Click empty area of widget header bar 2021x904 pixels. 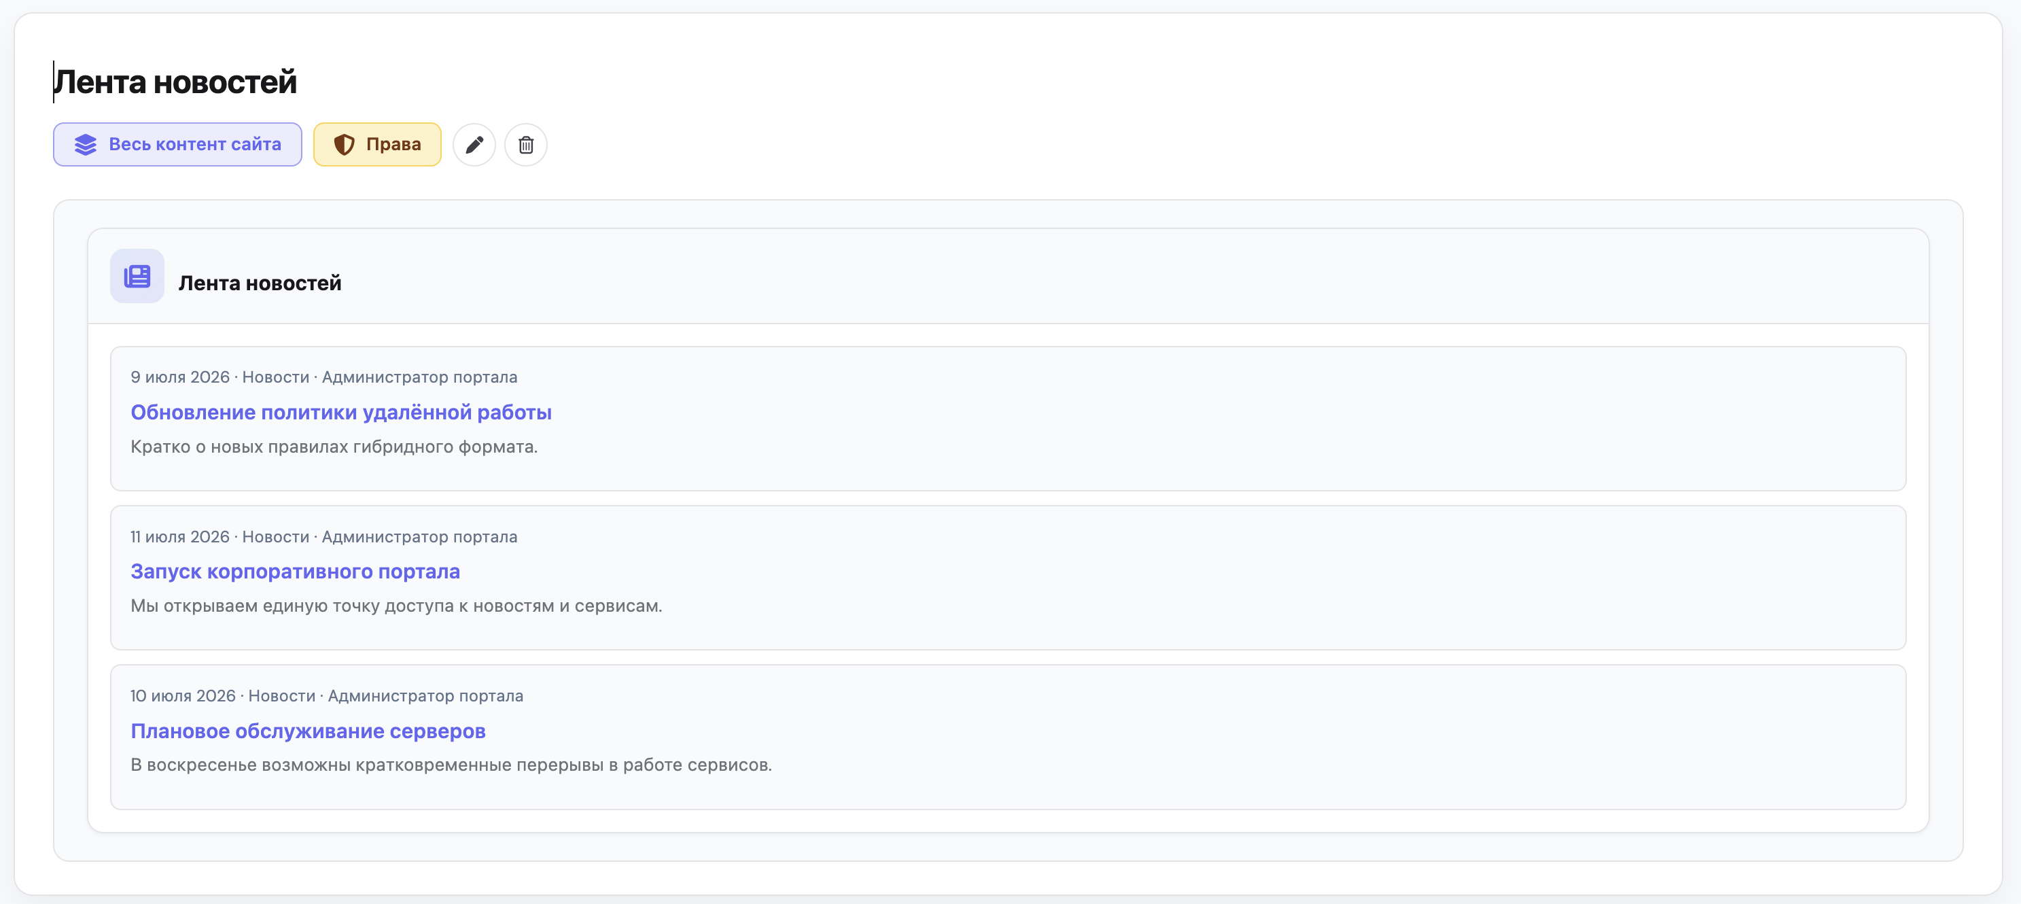[x=1138, y=276]
